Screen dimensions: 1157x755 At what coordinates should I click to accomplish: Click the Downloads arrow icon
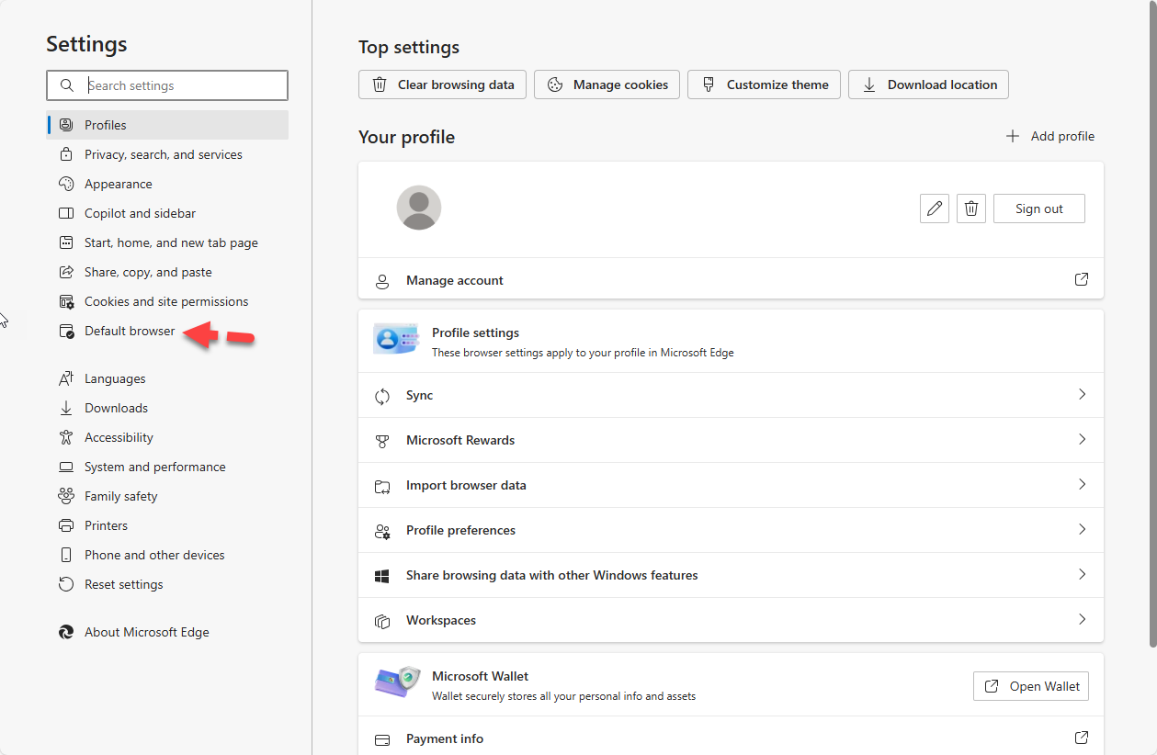click(66, 408)
